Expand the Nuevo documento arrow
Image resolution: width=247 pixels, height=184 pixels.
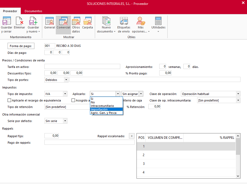[115, 31]
